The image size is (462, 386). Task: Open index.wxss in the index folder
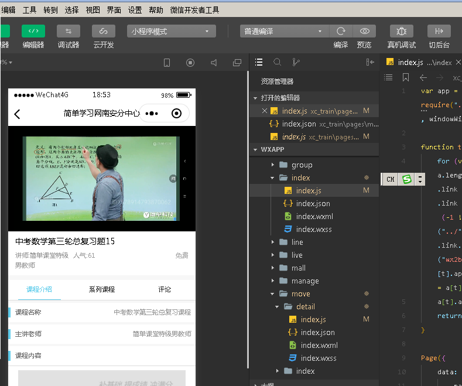314,229
